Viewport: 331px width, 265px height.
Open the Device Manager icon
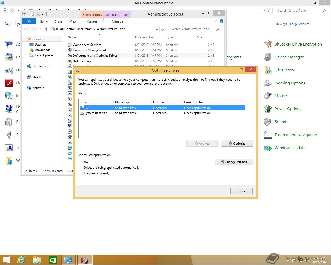coord(268,57)
